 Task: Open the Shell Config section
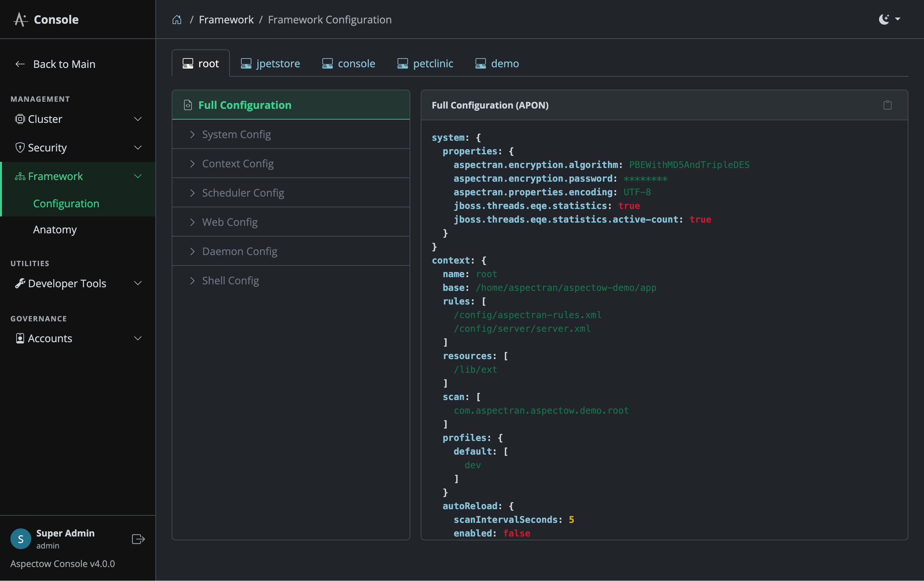tap(291, 280)
